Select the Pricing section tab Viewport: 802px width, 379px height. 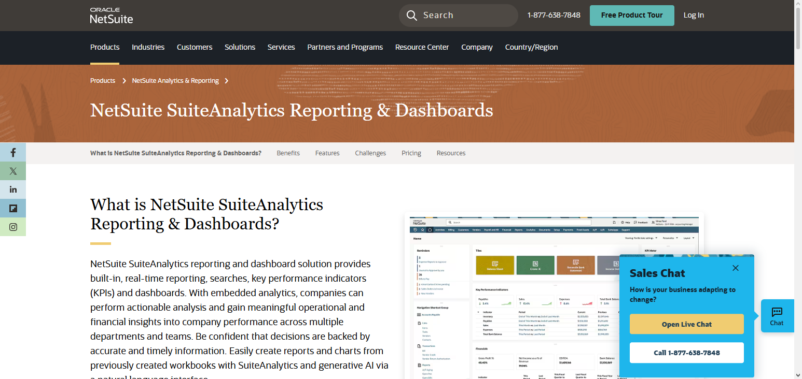[x=411, y=153]
